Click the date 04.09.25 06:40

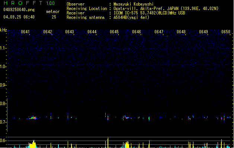(x=19, y=17)
